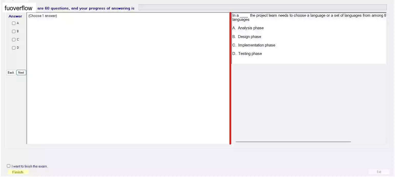The width and height of the screenshot is (395, 177).
Task: Click the horizontal scrollbar under the question
Action: click(293, 142)
